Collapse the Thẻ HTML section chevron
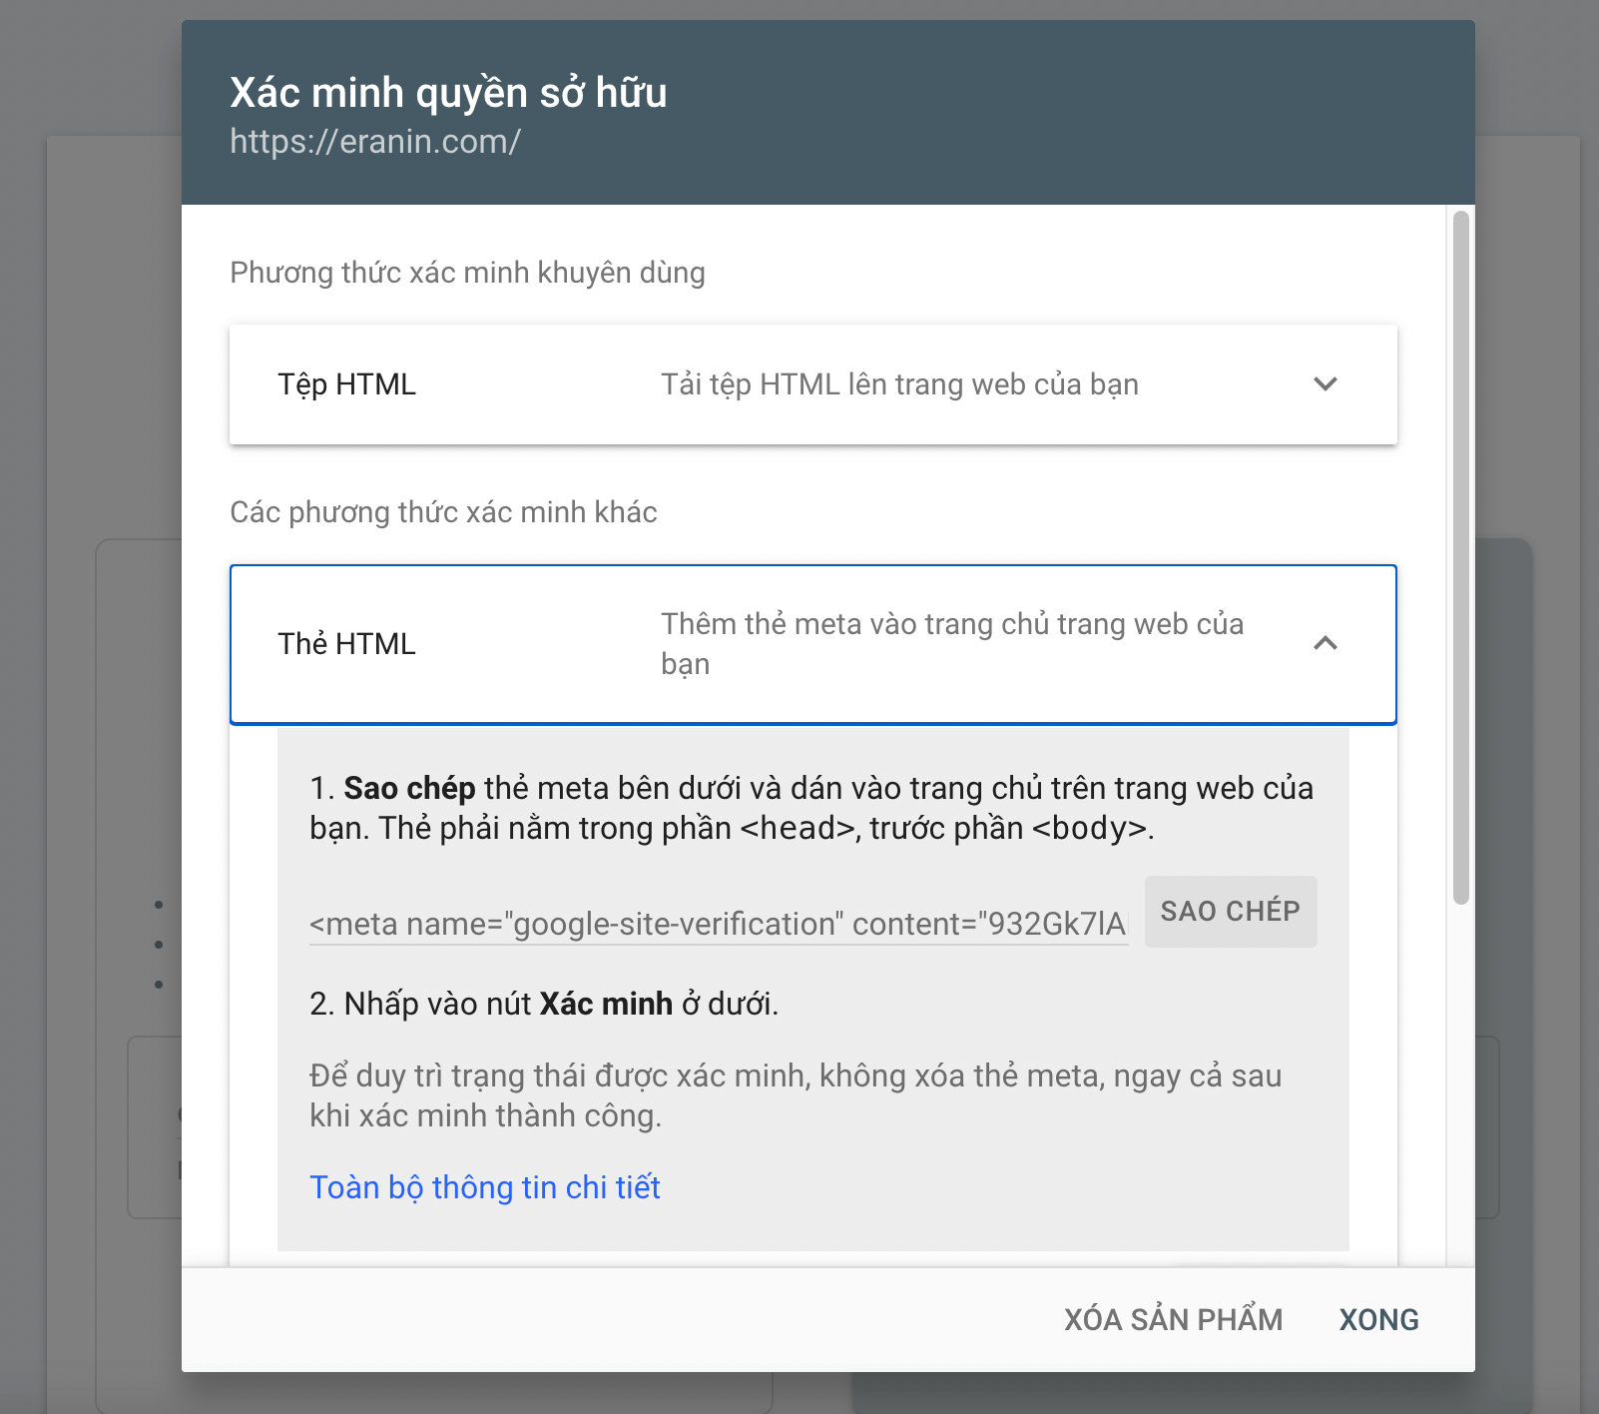 (x=1325, y=644)
